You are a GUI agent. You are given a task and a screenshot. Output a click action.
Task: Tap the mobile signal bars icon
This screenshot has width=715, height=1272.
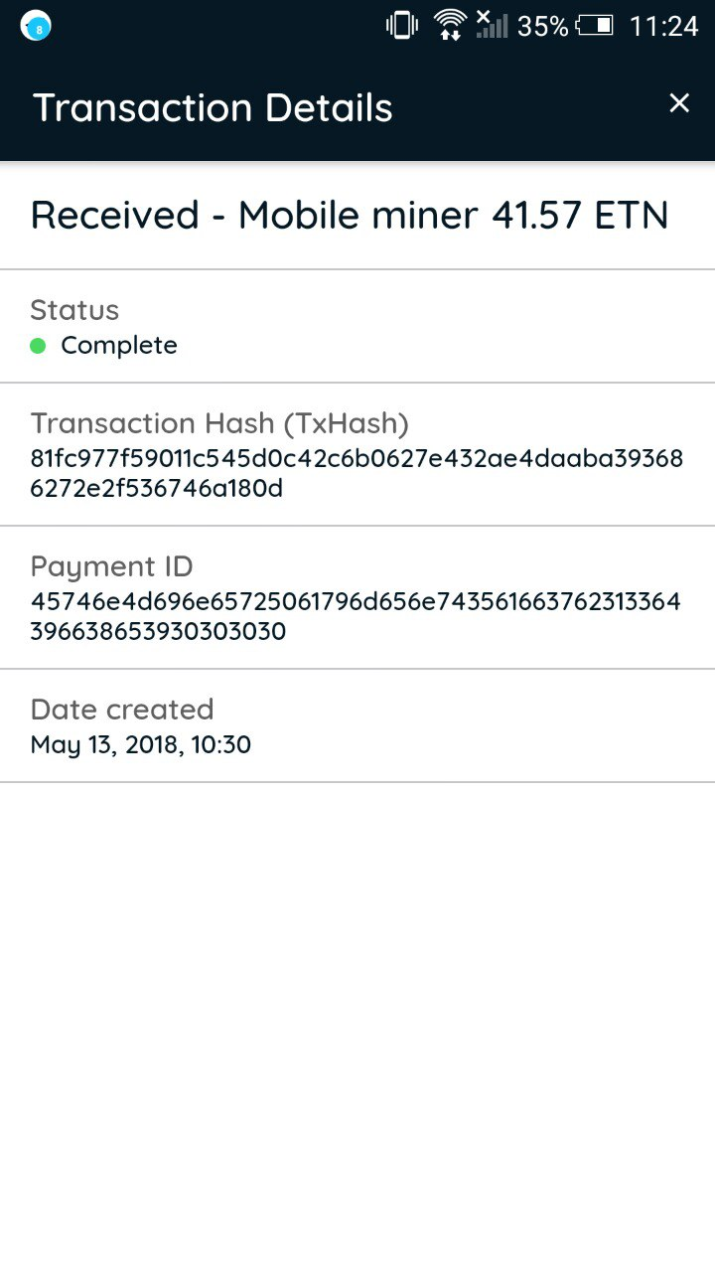coord(491,25)
